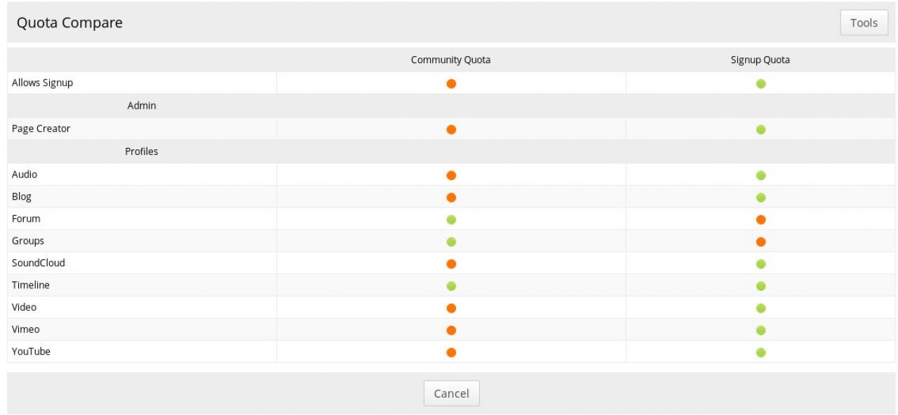Screen dimensions: 898x415
Task: Select the Signup Quota column header
Action: click(760, 60)
